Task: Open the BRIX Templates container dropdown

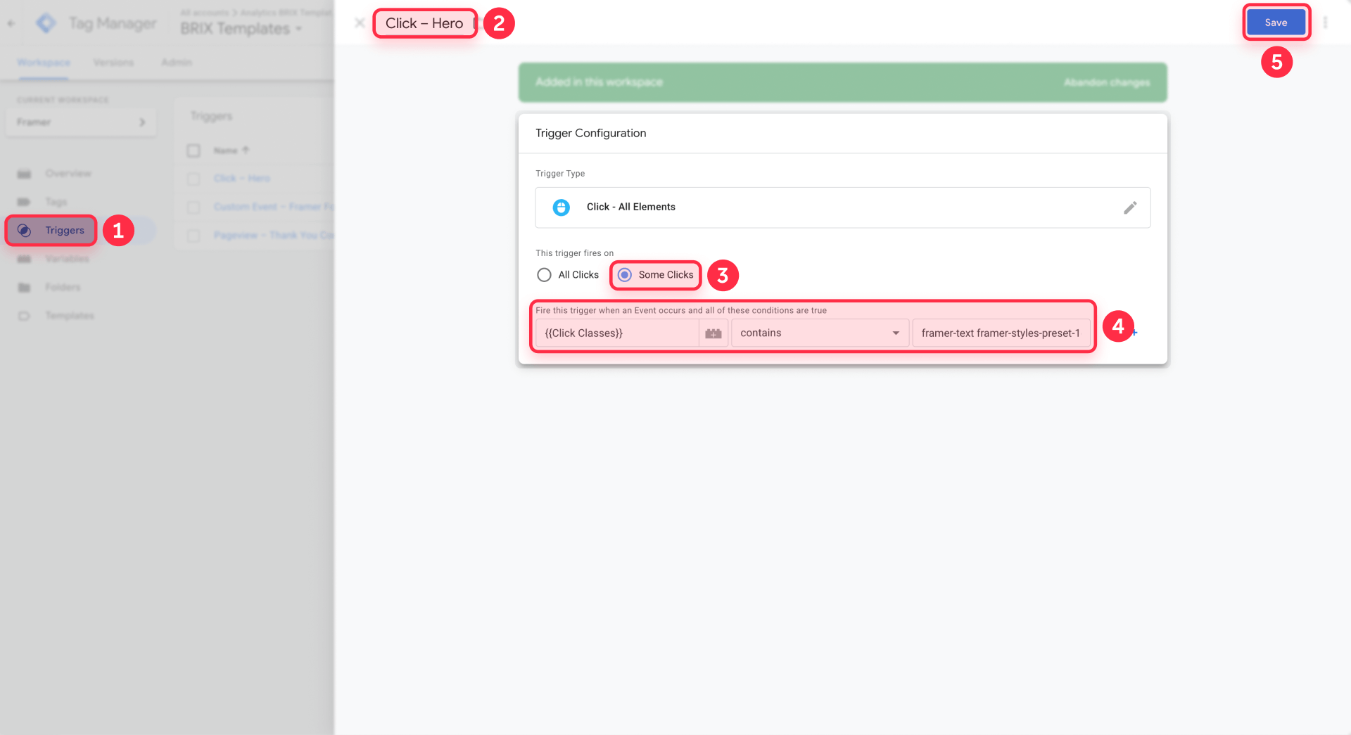Action: [241, 29]
